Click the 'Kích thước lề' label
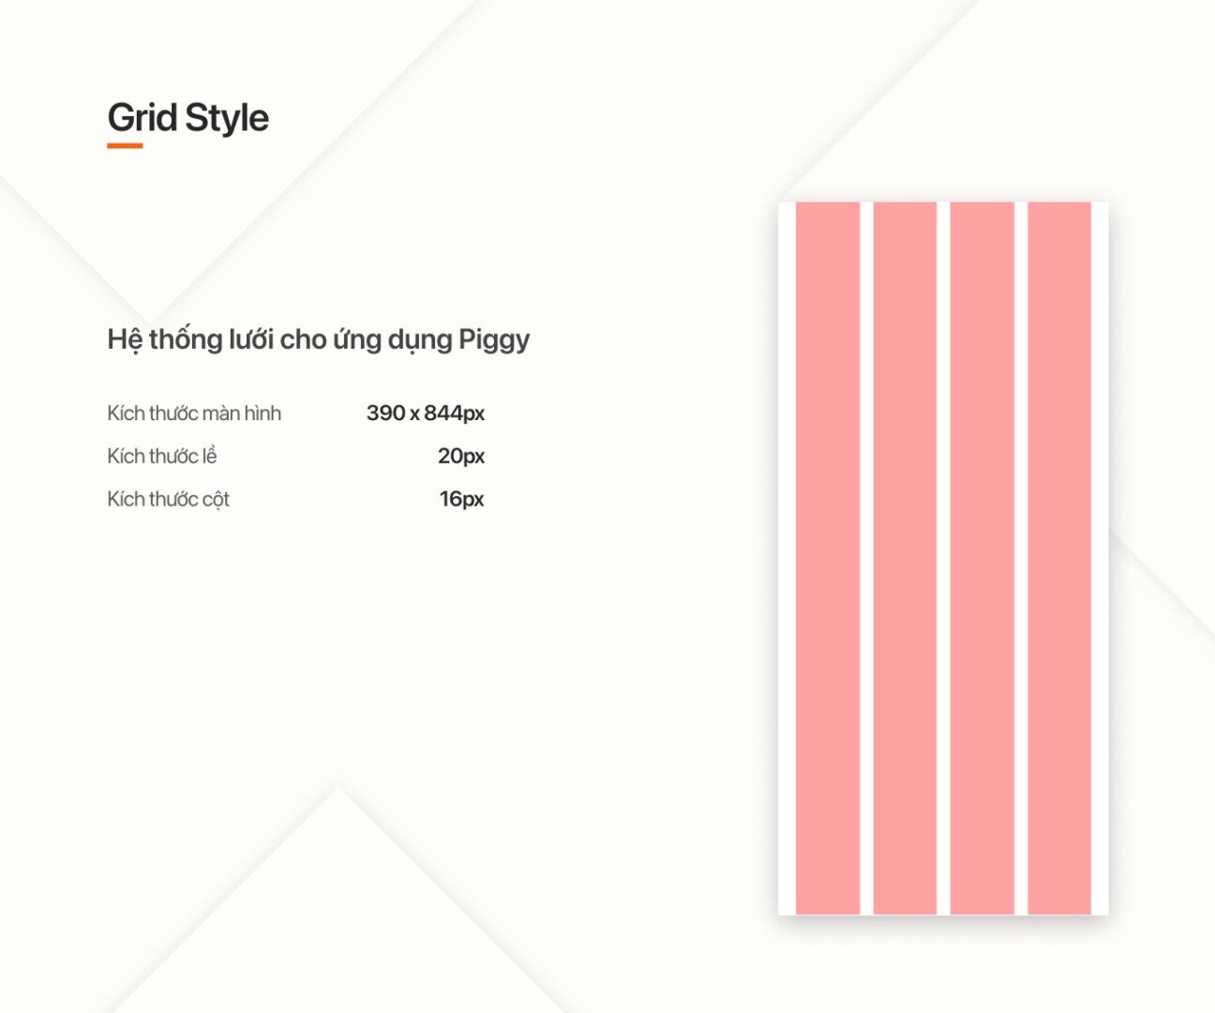The width and height of the screenshot is (1215, 1013). pos(162,456)
